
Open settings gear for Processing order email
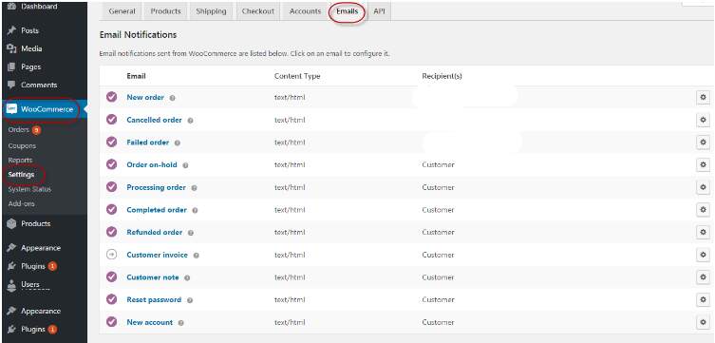pos(703,187)
